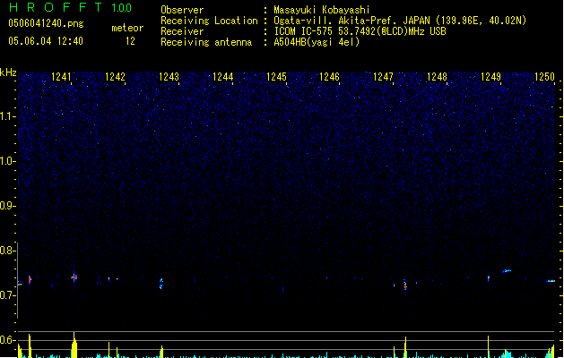Click the HROFFT 1.0.0 title text

point(70,7)
